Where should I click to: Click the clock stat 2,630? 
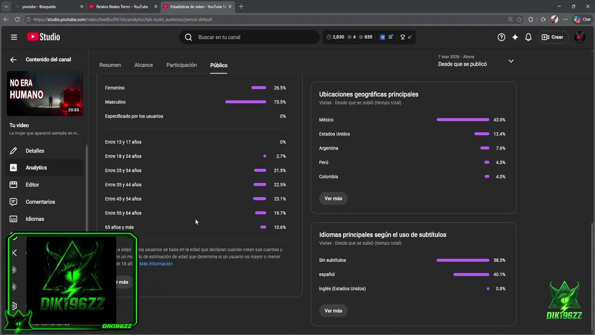tap(336, 37)
